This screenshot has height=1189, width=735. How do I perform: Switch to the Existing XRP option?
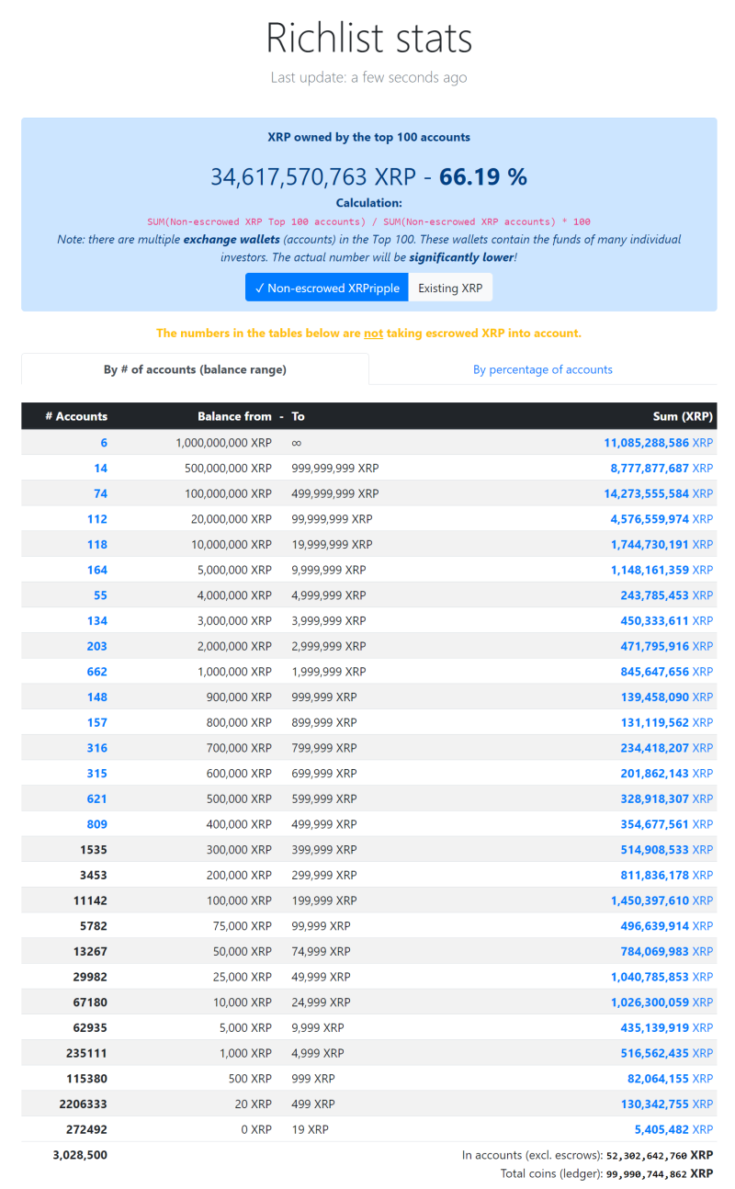tap(450, 288)
